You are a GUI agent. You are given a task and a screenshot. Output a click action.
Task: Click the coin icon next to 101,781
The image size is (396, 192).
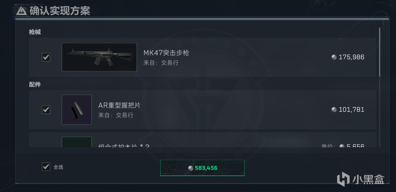pyautogui.click(x=334, y=109)
